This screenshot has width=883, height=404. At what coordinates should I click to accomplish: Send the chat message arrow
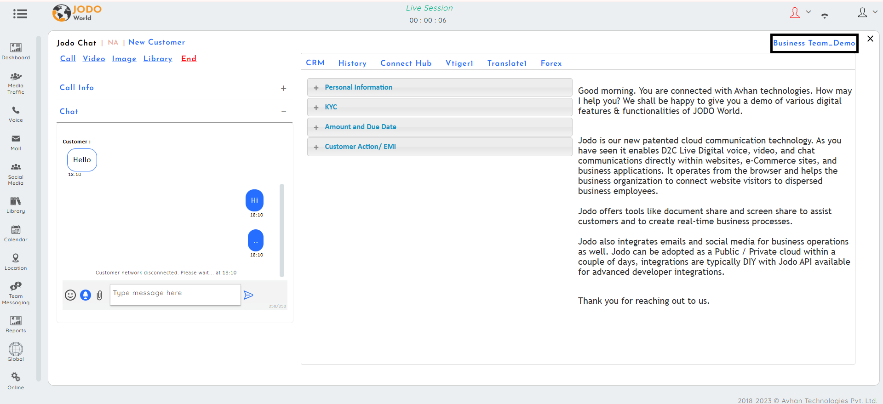coord(248,295)
